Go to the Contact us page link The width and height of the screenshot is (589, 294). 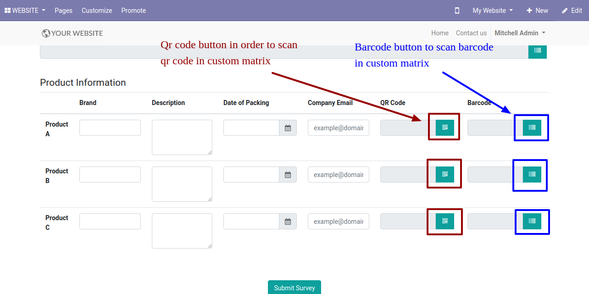[x=471, y=33]
